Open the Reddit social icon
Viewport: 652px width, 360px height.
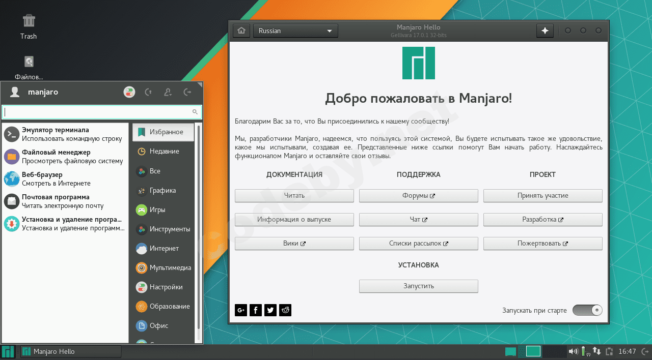pos(285,310)
